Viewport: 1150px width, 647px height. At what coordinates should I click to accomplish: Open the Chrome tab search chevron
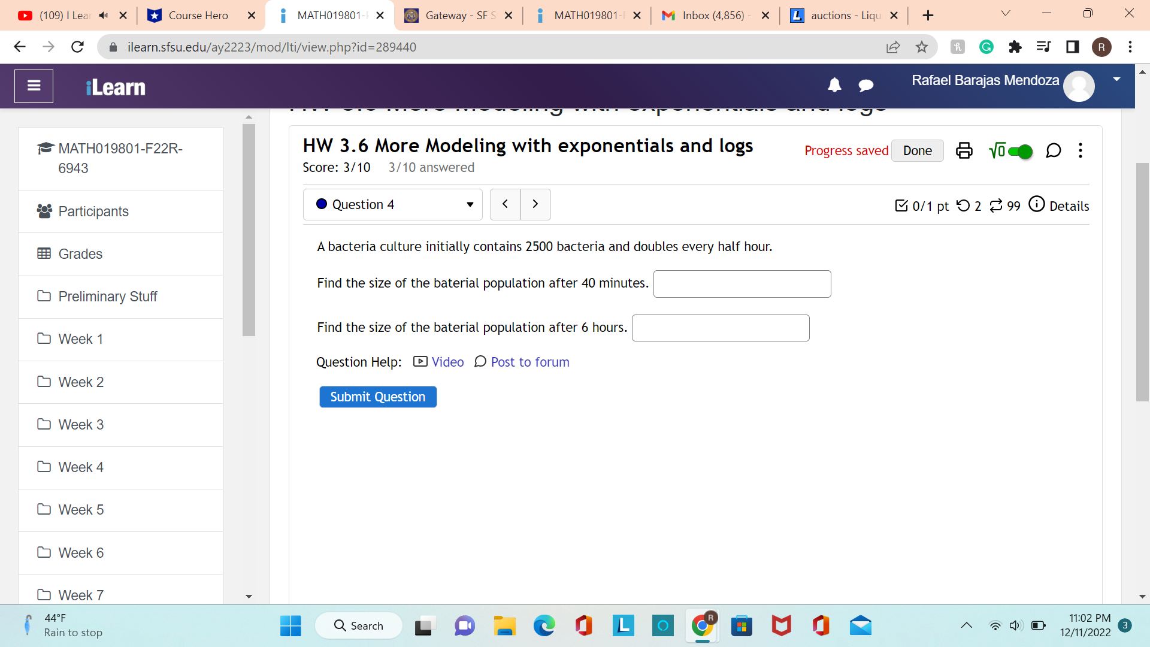click(x=1006, y=14)
